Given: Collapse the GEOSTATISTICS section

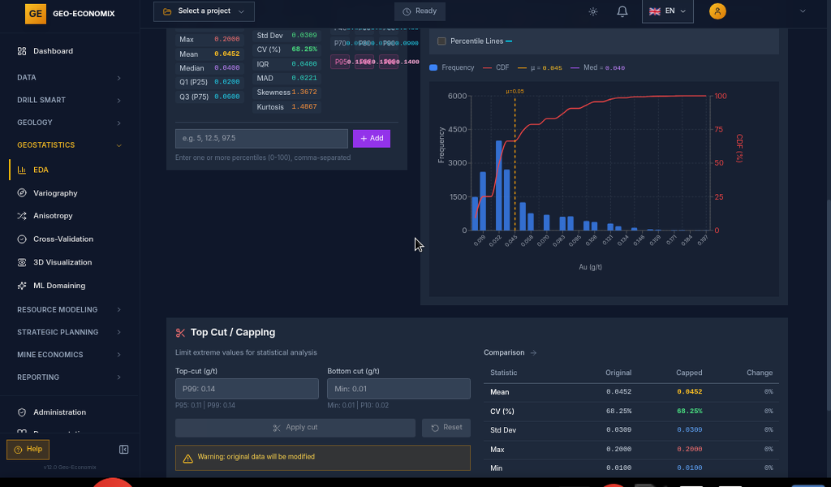Looking at the screenshot, I should (x=69, y=145).
